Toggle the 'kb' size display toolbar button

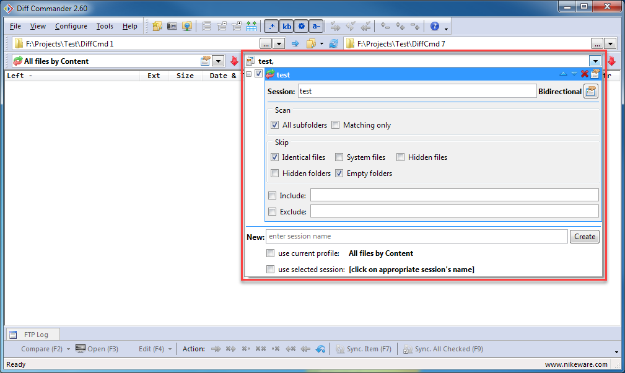tap(287, 26)
